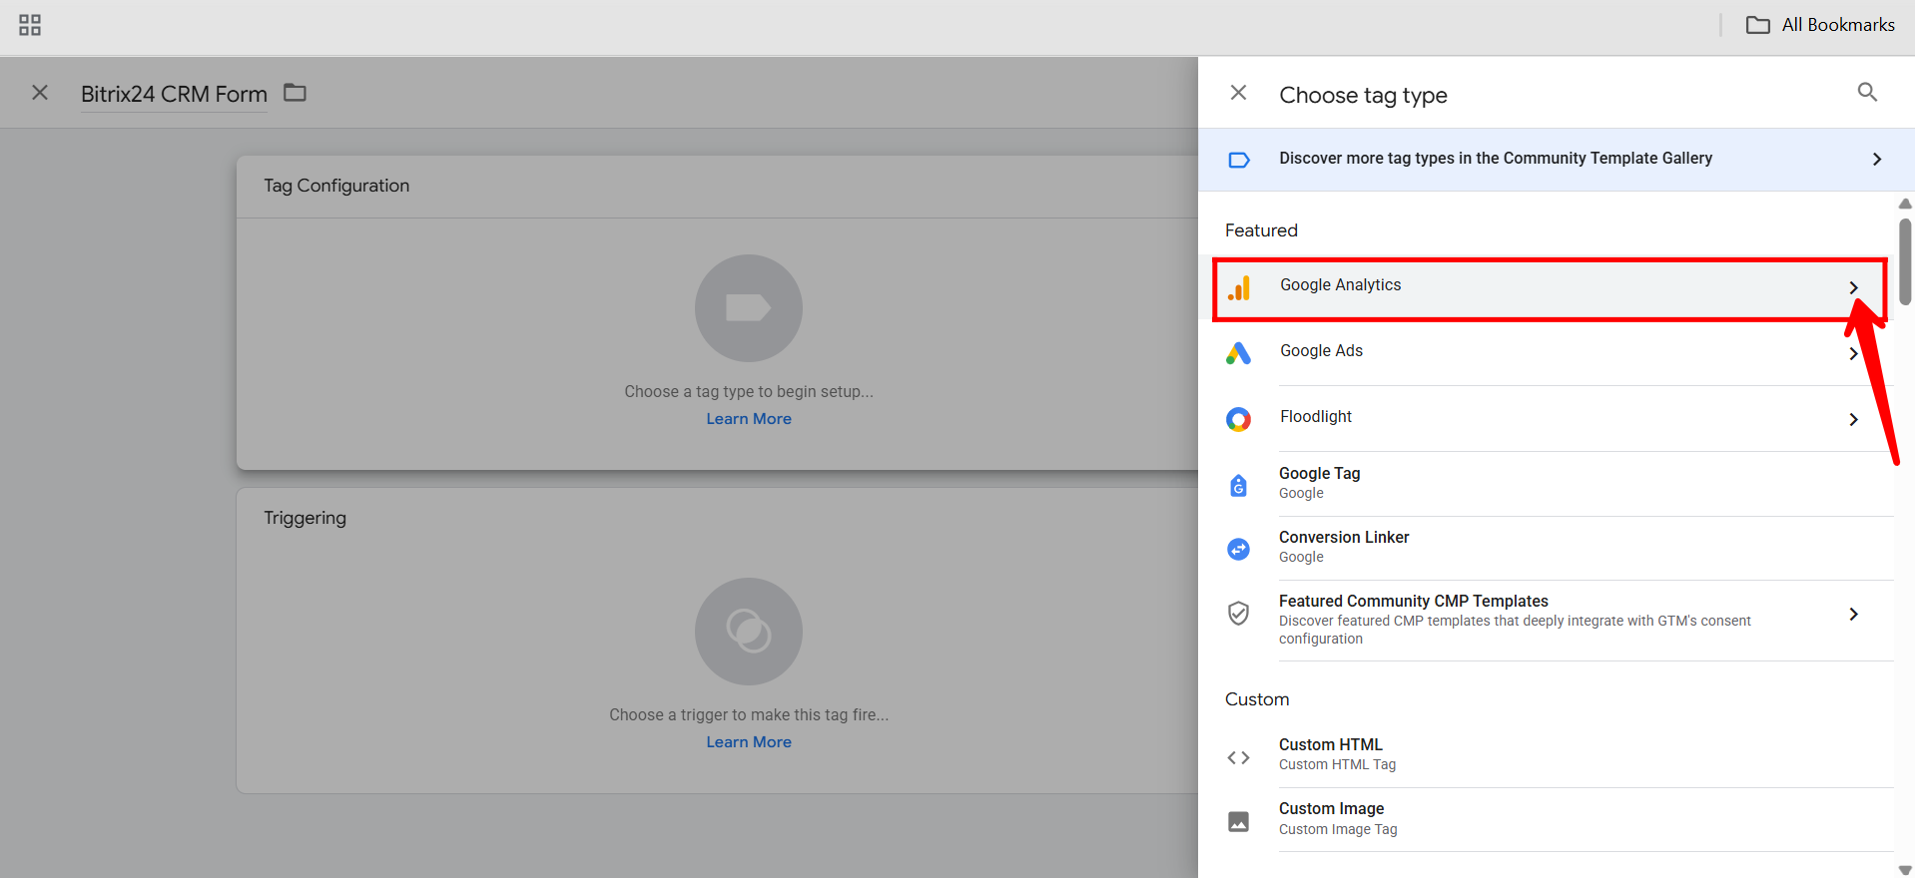Open the Community Template Gallery banner
This screenshot has width=1915, height=878.
(1556, 160)
